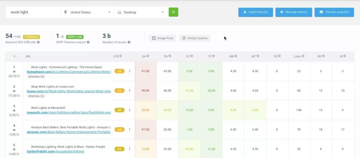
Task: Click the Export Results button
Action: pos(256,12)
